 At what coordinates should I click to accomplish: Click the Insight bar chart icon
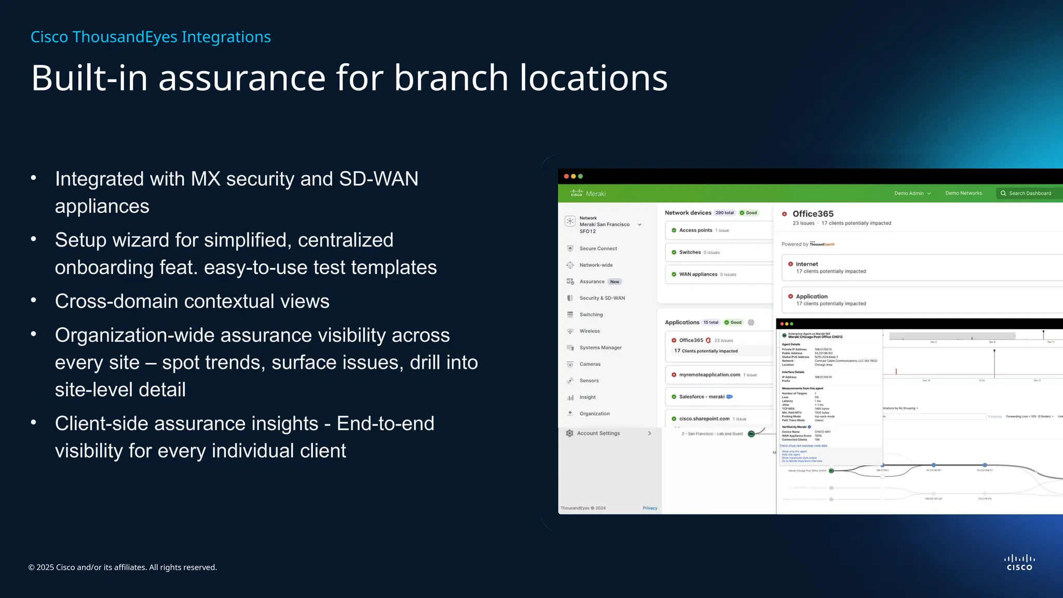click(x=570, y=397)
